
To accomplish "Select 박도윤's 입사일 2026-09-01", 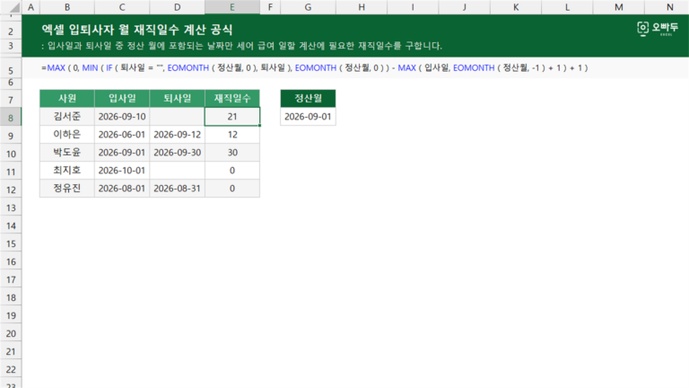I will tap(122, 153).
